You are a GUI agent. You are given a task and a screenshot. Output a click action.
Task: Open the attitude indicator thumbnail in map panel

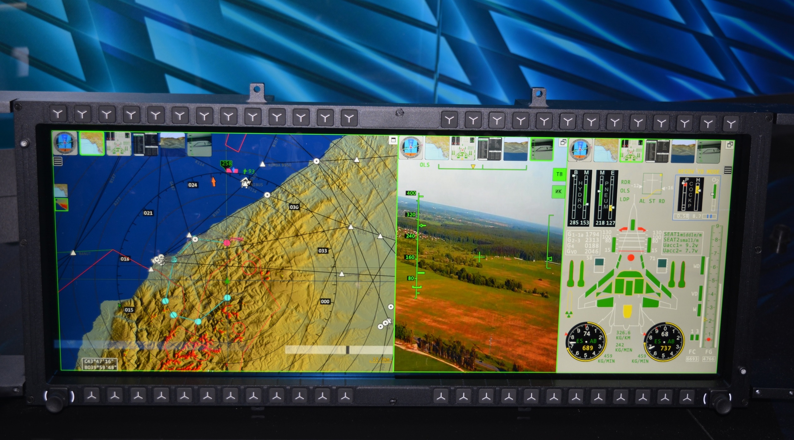(x=65, y=143)
